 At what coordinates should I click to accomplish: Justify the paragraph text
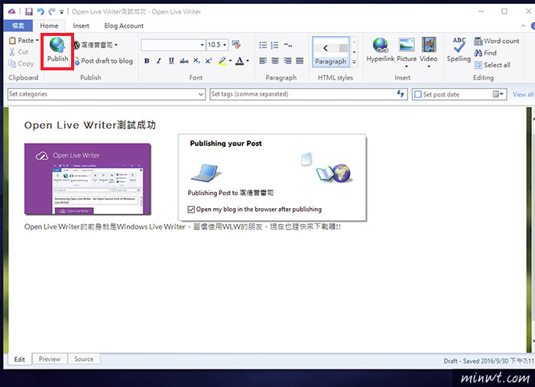pos(300,60)
